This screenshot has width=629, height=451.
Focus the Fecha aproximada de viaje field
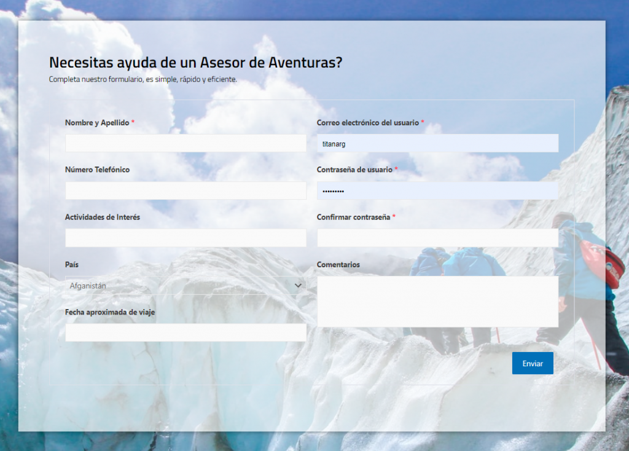[x=186, y=332]
